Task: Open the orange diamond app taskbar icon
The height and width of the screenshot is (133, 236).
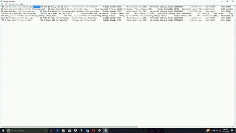Action: (100, 130)
